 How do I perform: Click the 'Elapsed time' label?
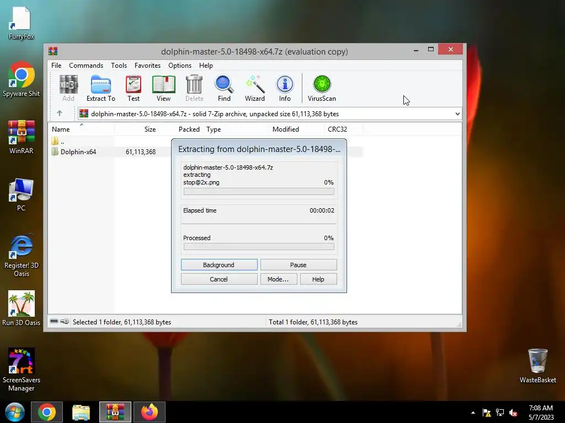coord(200,210)
